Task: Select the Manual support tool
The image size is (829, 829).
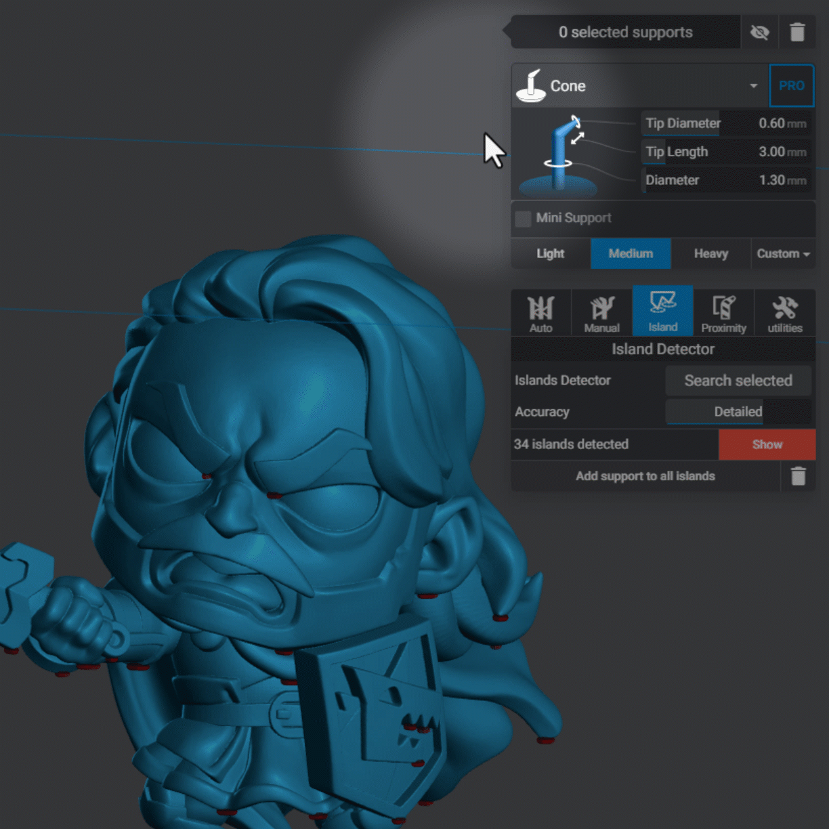Action: coord(601,312)
